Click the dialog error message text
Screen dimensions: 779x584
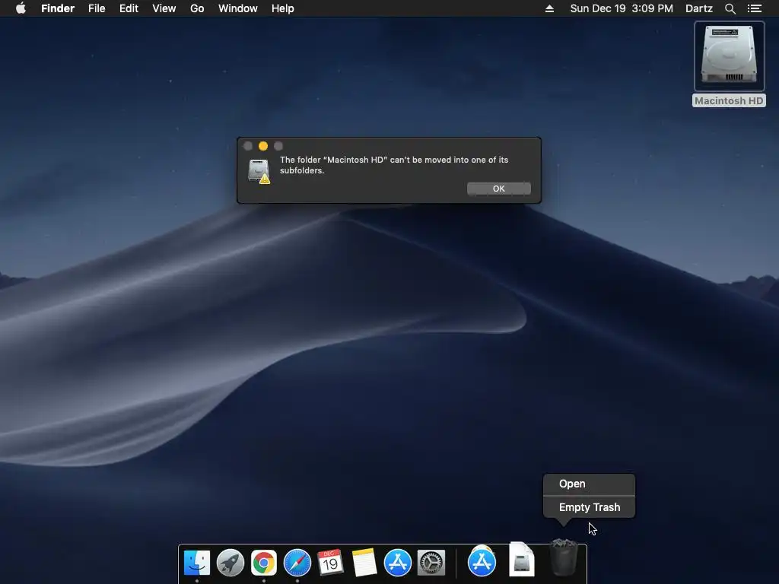394,165
